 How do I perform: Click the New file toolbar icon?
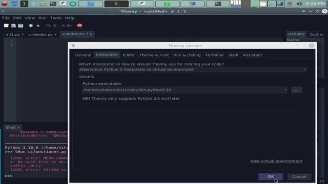tap(6, 26)
